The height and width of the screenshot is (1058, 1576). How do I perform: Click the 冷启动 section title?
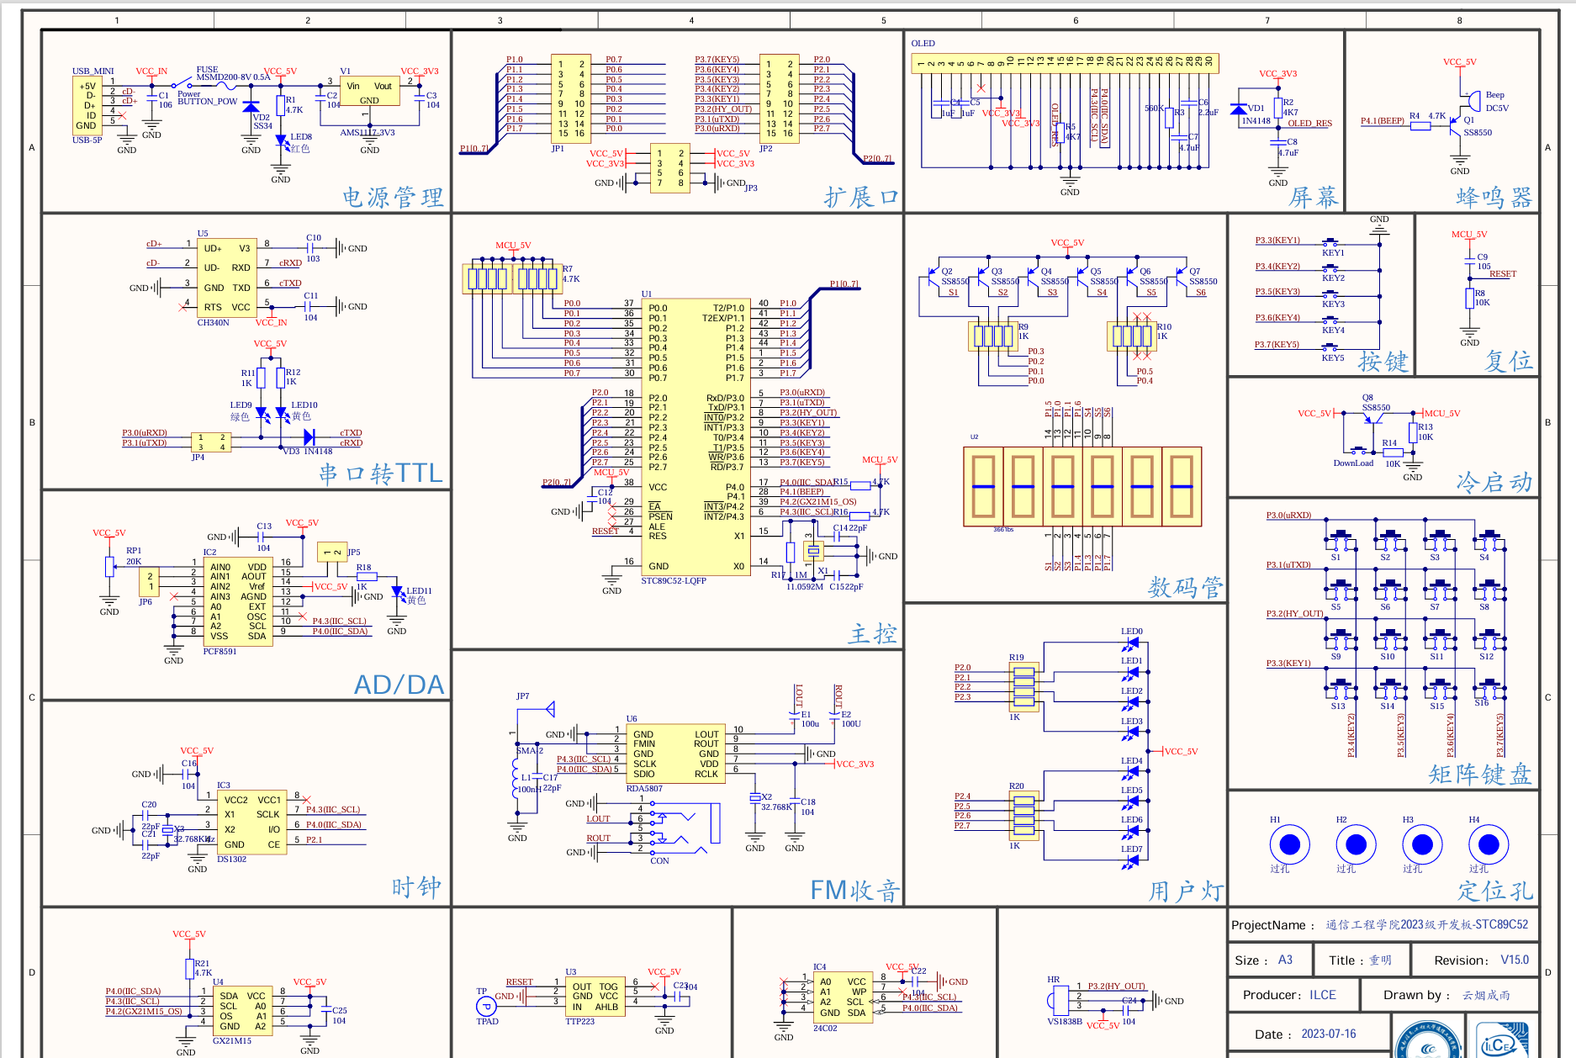(1494, 482)
